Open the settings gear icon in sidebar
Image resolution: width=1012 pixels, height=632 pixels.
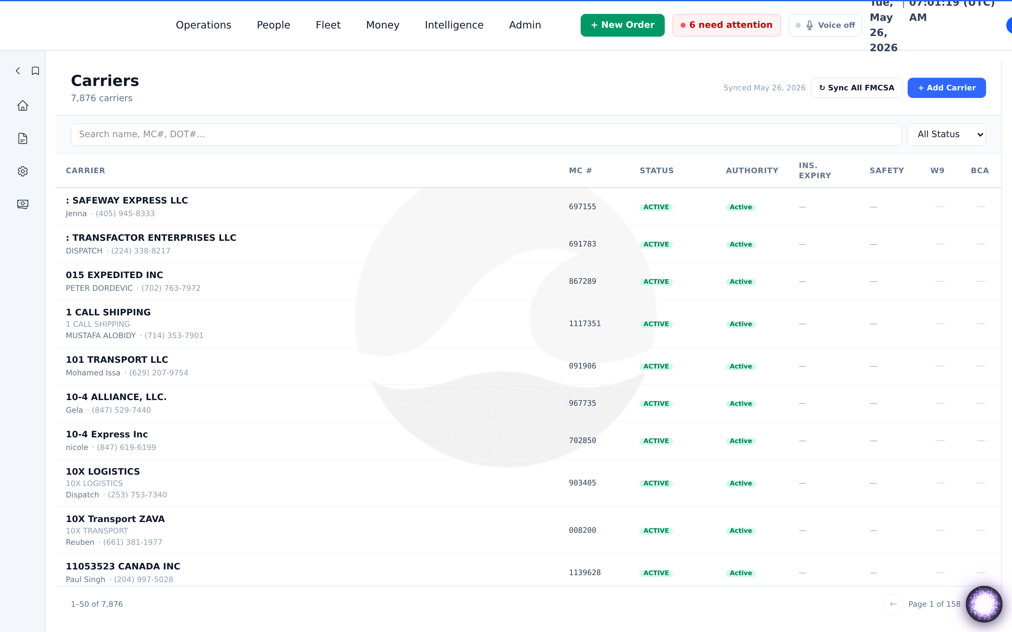tap(22, 171)
